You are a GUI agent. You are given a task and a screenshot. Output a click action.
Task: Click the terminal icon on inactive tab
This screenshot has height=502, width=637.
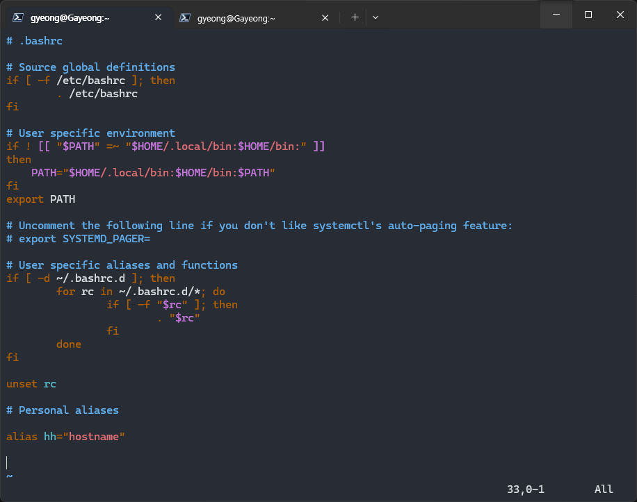185,18
